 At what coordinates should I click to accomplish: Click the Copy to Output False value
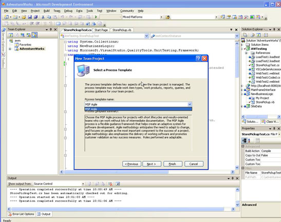click(x=271, y=155)
